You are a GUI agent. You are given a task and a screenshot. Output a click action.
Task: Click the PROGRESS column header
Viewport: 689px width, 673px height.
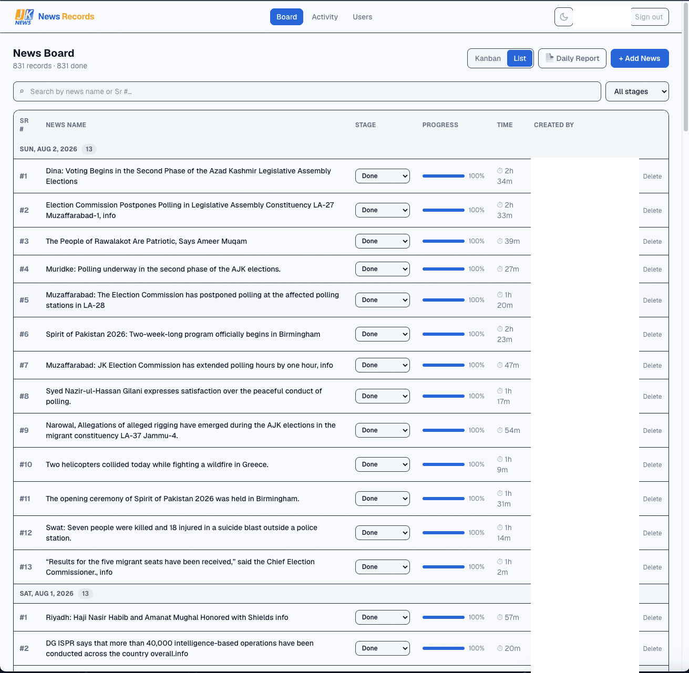[x=440, y=125]
